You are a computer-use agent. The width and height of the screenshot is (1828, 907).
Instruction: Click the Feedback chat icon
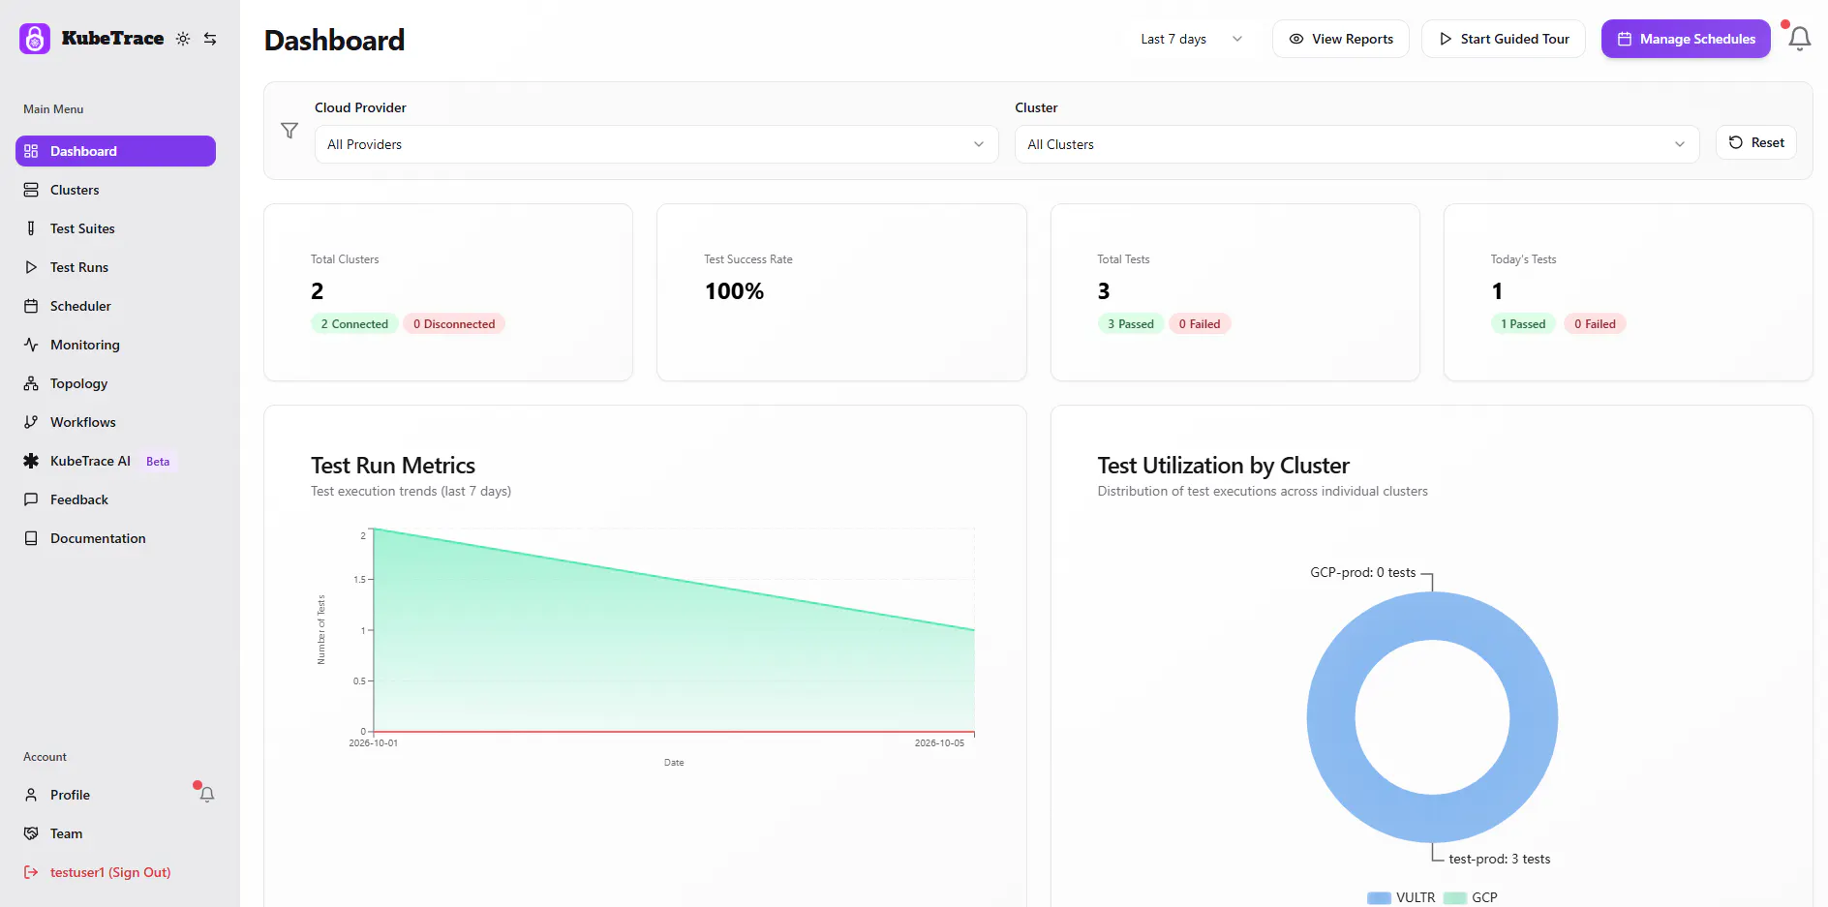point(31,499)
